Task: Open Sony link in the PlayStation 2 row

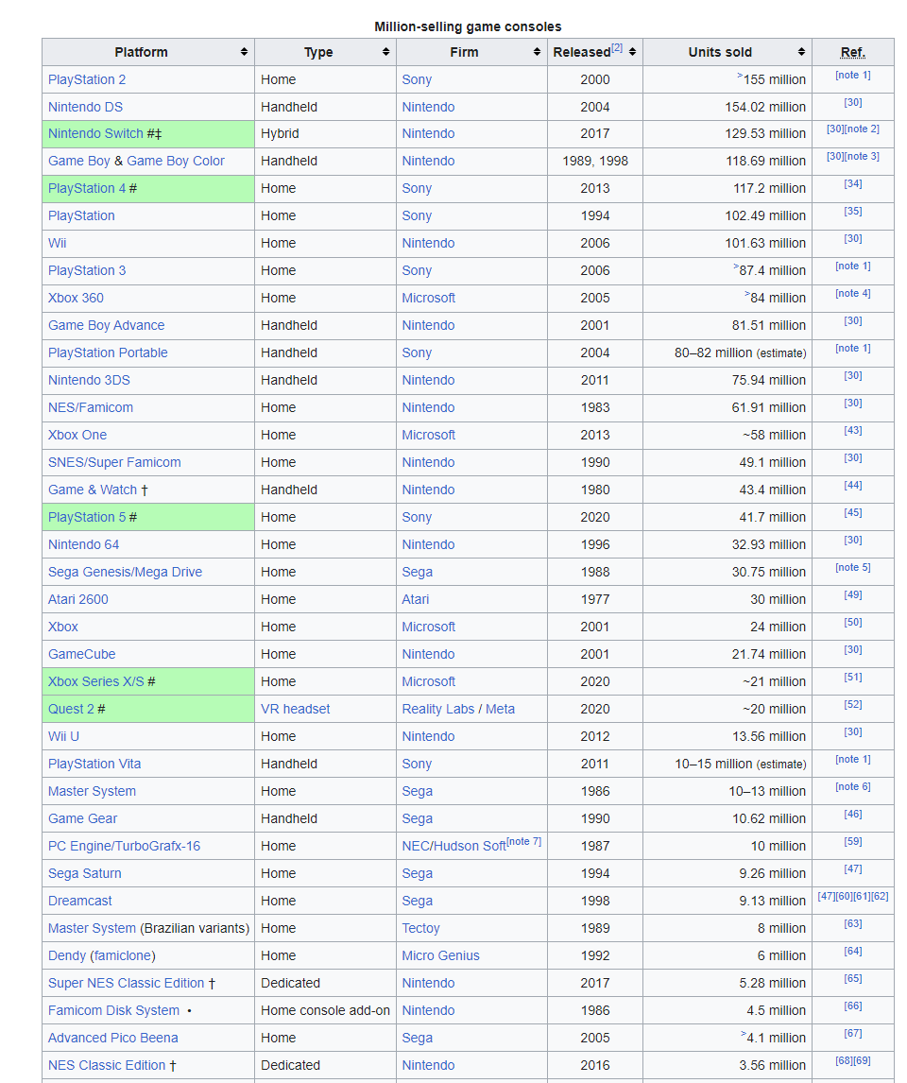Action: (417, 79)
